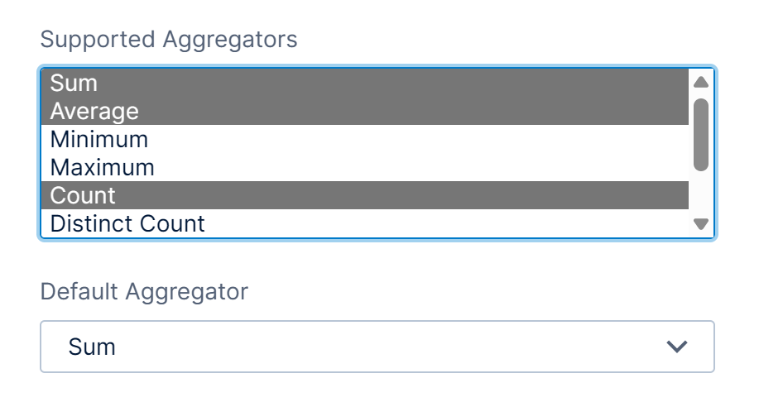Click blank space right of Minimum row
This screenshot has height=402, width=759.
414,140
